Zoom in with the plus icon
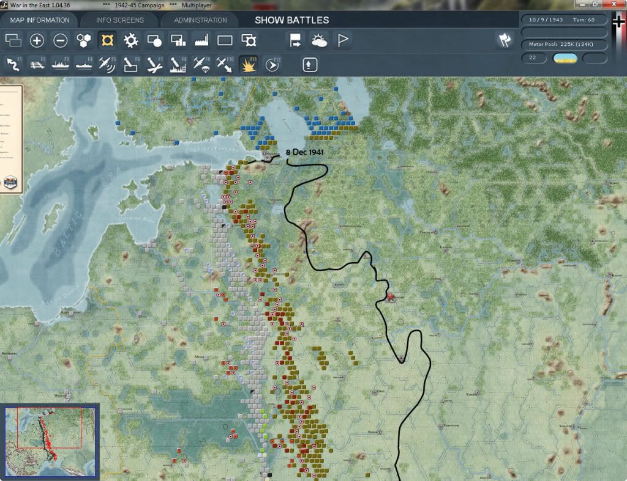This screenshot has width=627, height=481. (37, 40)
